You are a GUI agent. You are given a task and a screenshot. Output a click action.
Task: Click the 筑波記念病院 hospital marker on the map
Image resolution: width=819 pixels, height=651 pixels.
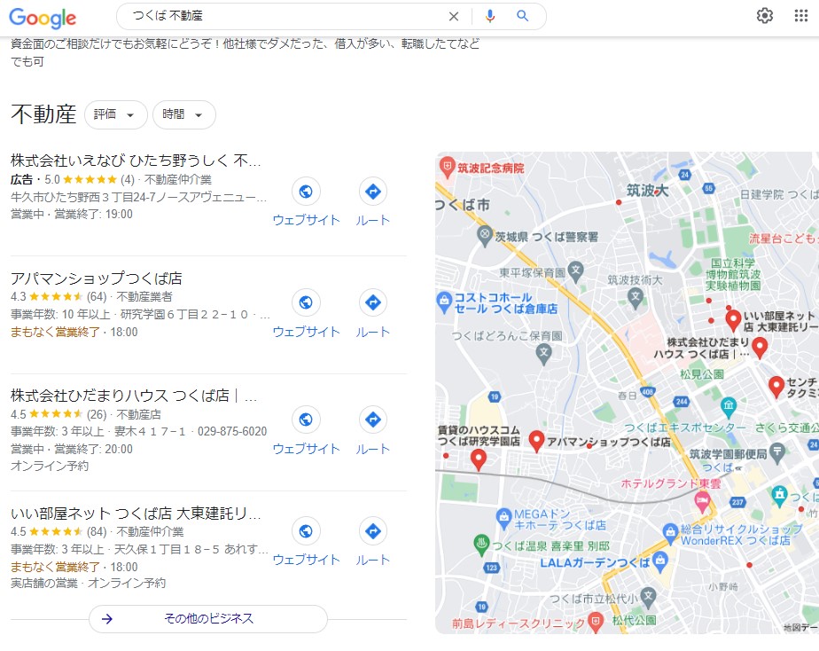tap(446, 168)
